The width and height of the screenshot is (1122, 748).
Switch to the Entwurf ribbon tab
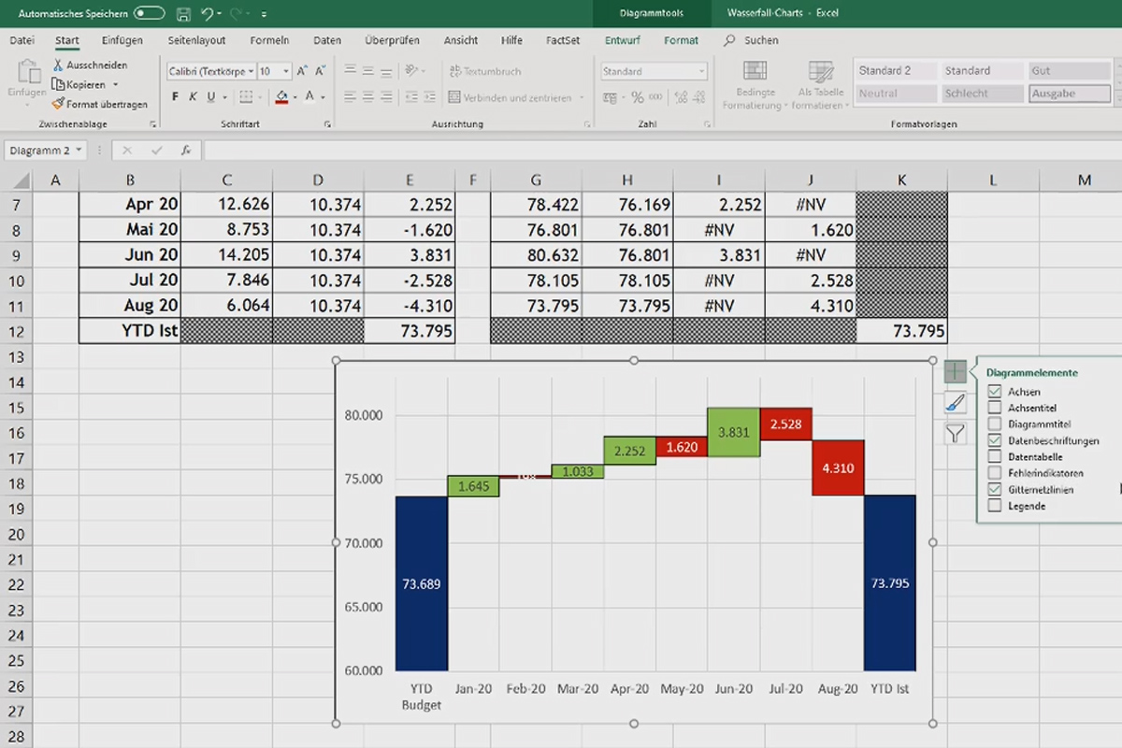[x=621, y=40]
